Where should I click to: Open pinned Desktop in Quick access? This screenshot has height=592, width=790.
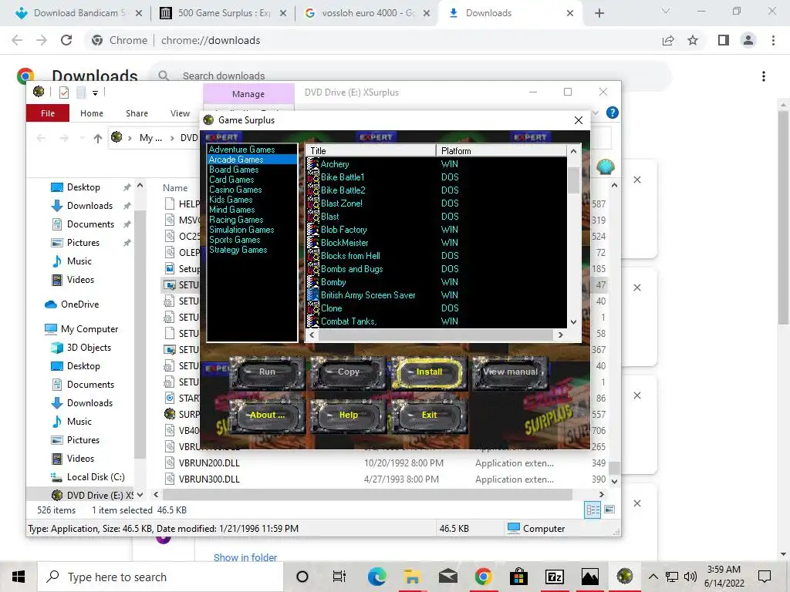(83, 187)
